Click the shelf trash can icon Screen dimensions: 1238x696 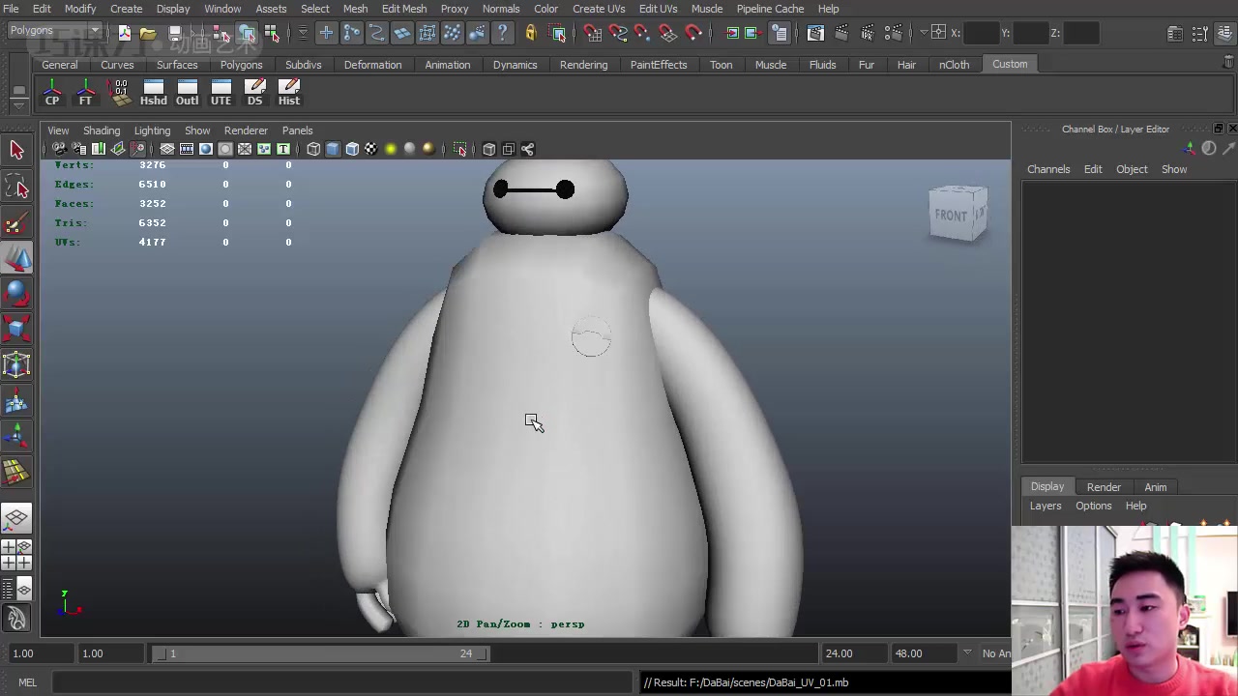[1228, 63]
